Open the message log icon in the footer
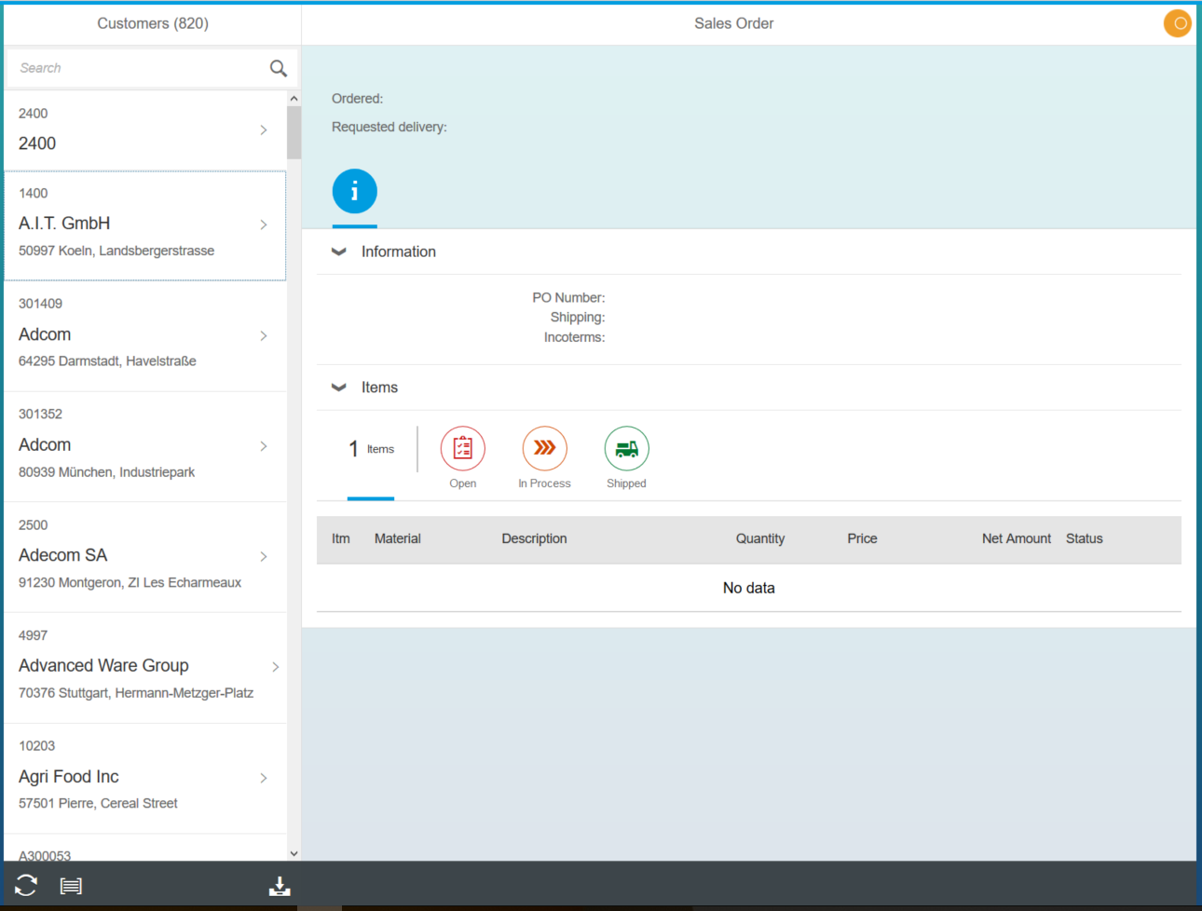 coord(71,885)
